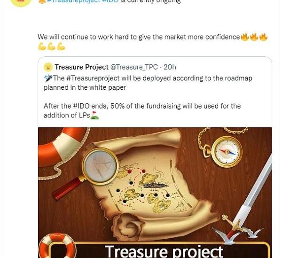The width and height of the screenshot is (282, 258).
Task: Click the microphone emoji in quoted tweet
Action: pos(48,78)
